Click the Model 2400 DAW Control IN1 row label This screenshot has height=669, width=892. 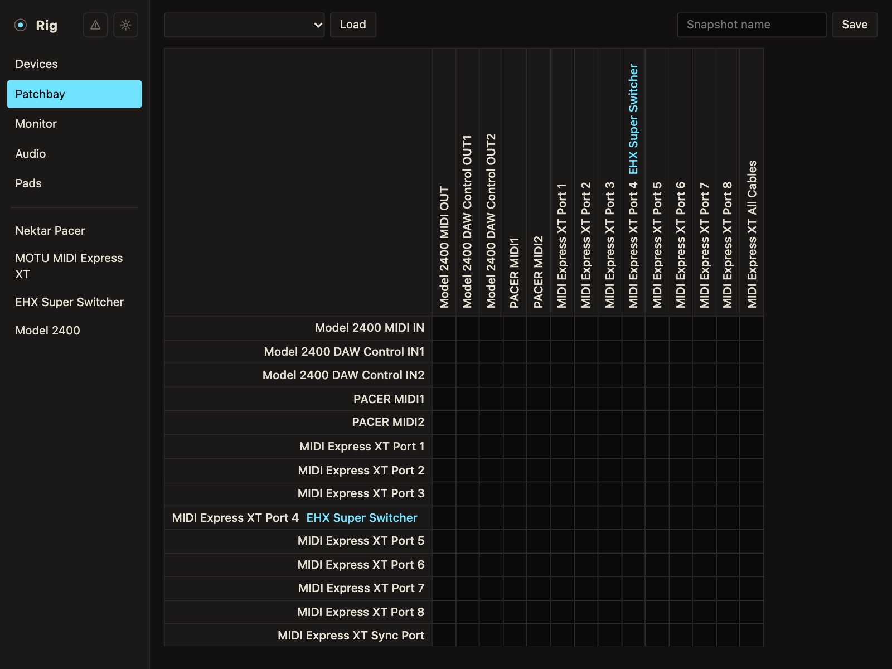pyautogui.click(x=344, y=352)
